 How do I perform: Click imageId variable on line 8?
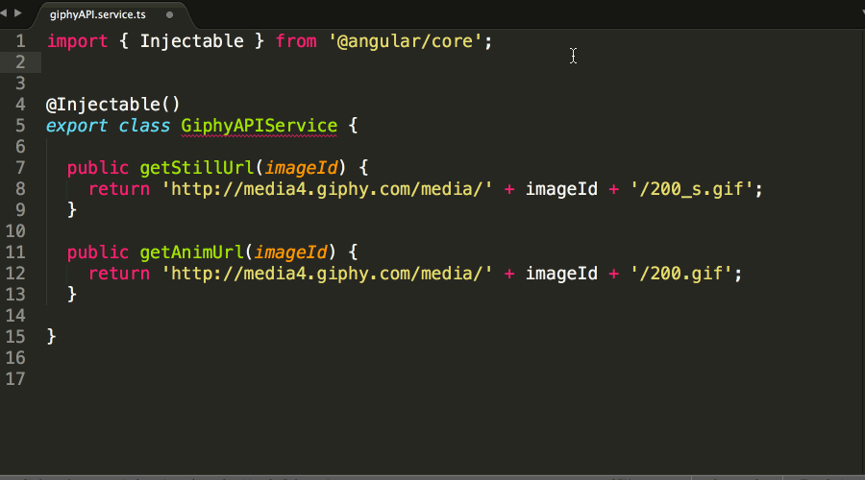[x=561, y=189]
